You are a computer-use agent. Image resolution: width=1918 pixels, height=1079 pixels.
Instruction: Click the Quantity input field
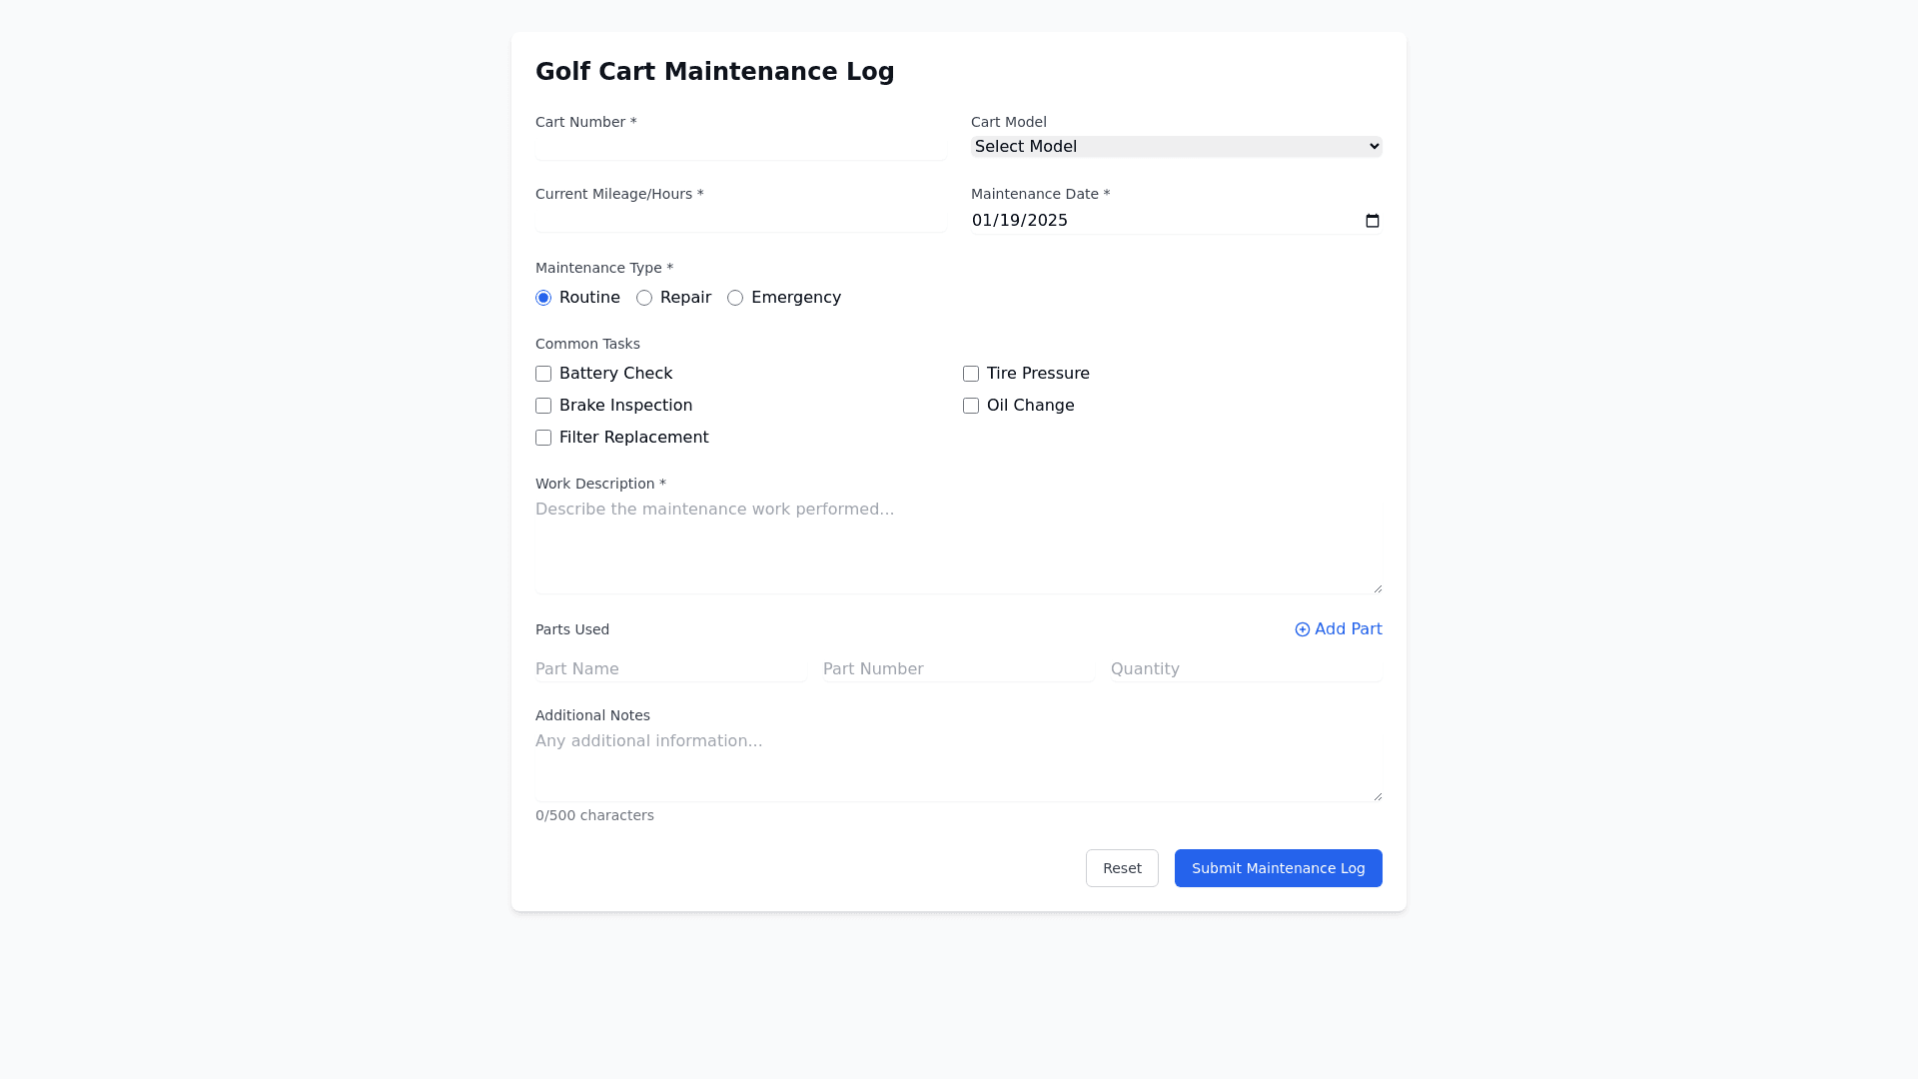[1246, 669]
